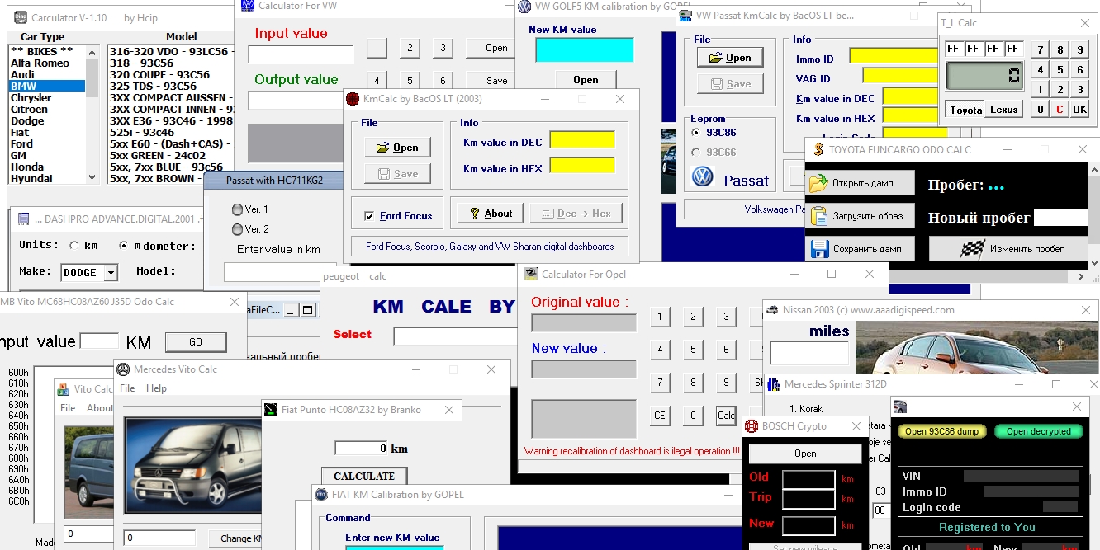Open About menu in Vito Calc window

pyautogui.click(x=99, y=408)
